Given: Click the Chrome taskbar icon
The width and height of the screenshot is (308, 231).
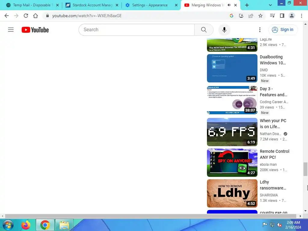Looking at the screenshot, I should click(x=45, y=225).
